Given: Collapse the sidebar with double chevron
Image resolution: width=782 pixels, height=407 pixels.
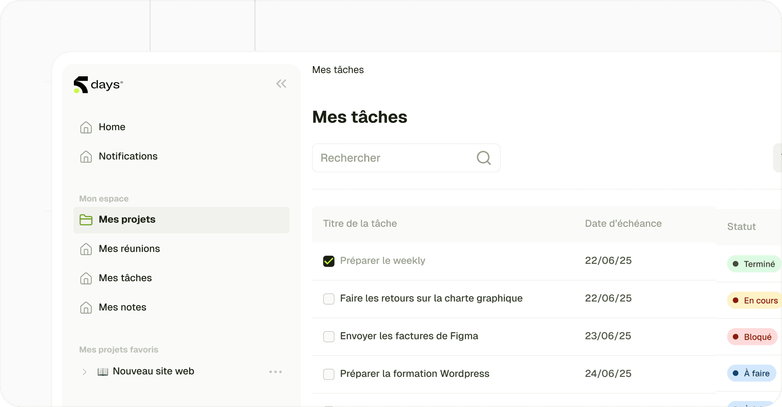Looking at the screenshot, I should pos(281,84).
